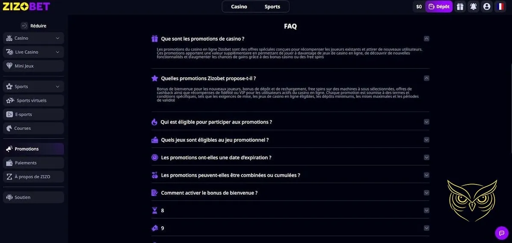
Task: Open the purple live chat bubble
Action: [x=501, y=233]
